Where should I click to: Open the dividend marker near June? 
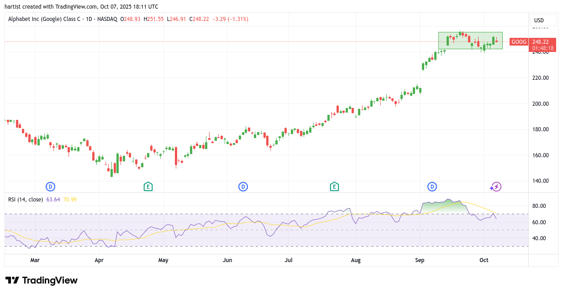point(243,186)
